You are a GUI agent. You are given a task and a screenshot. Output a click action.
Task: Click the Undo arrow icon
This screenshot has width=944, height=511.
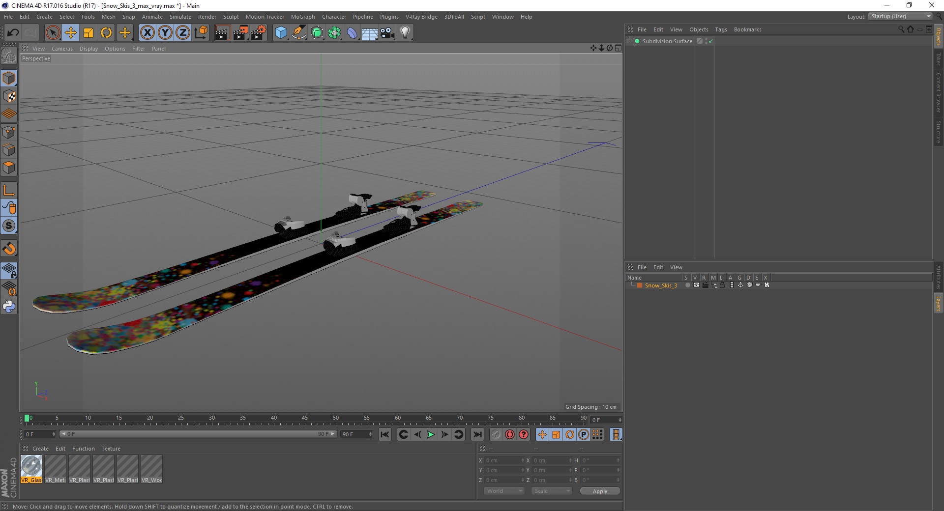tap(13, 33)
